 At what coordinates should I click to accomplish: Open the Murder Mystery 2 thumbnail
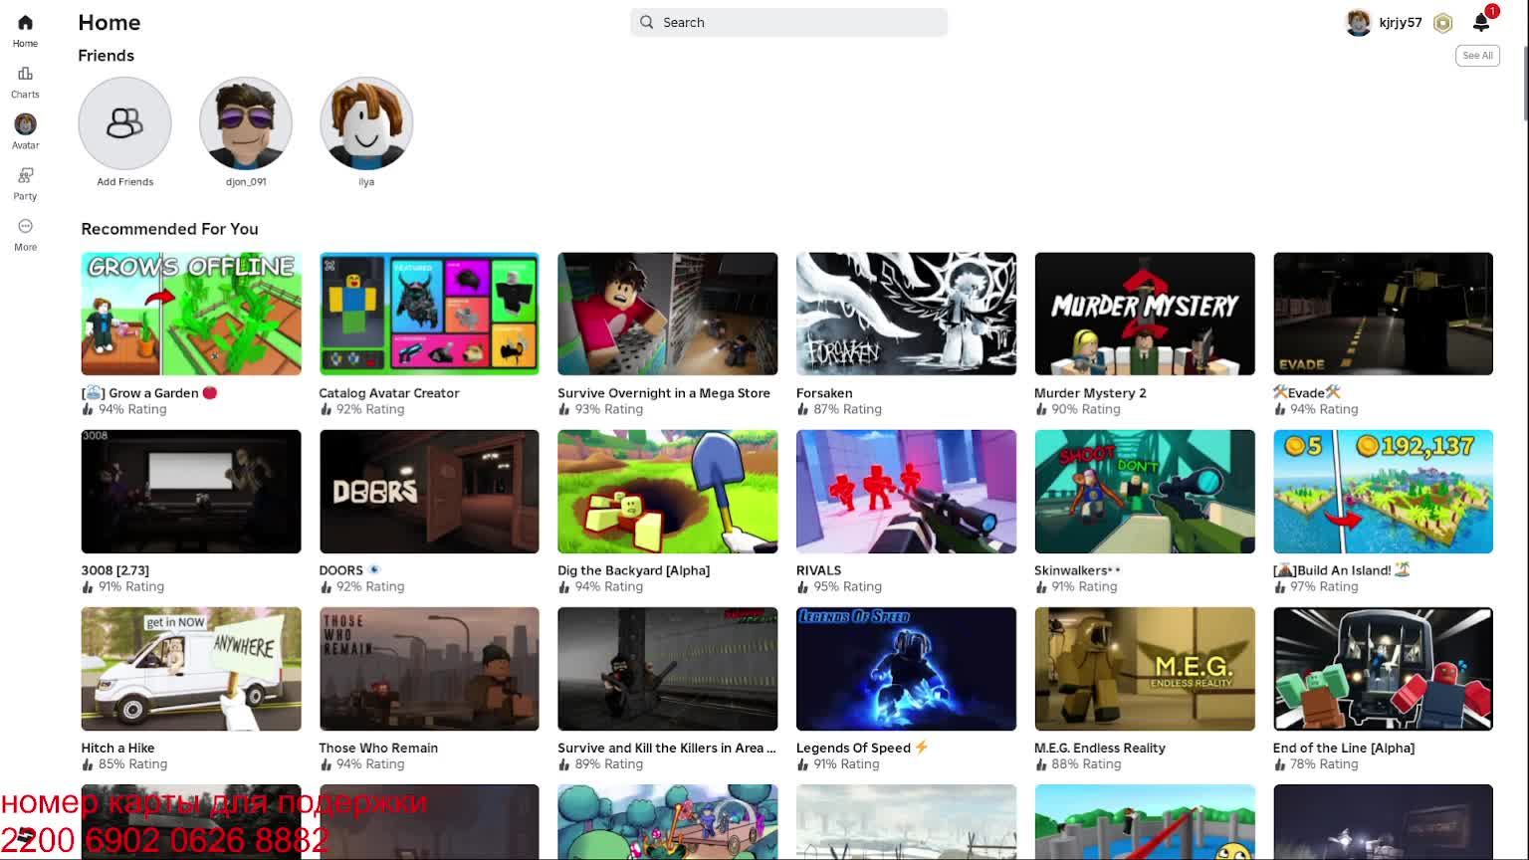(1145, 314)
